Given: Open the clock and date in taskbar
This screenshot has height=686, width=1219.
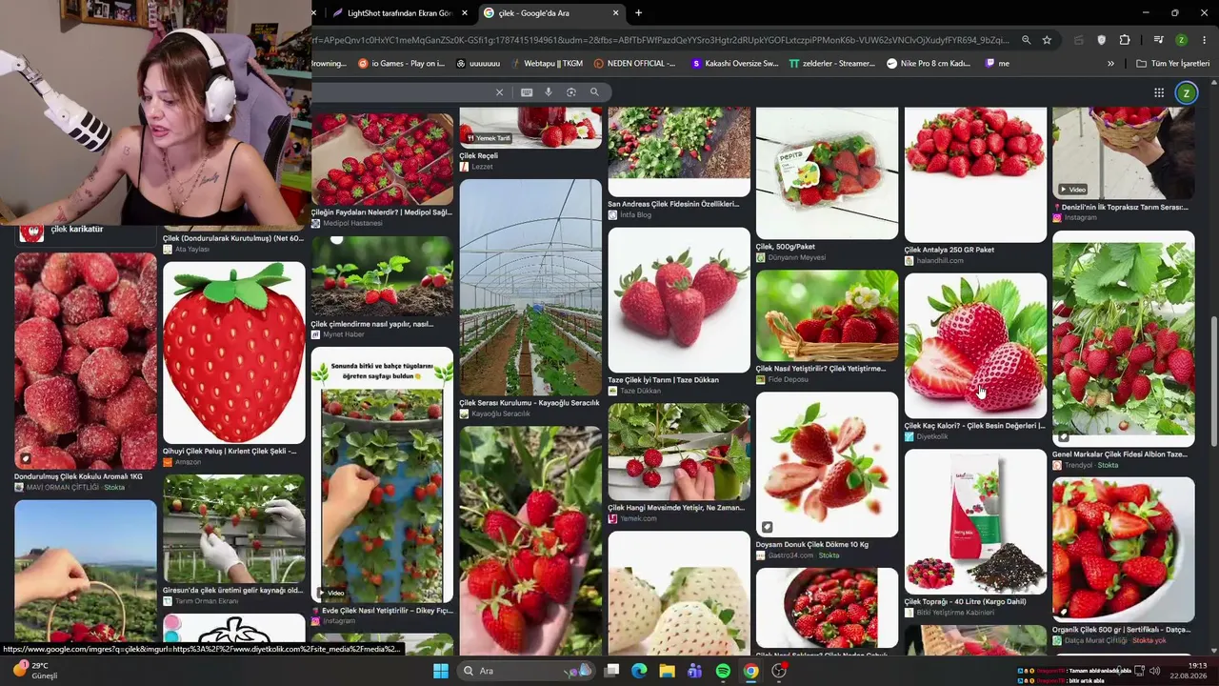Looking at the screenshot, I should [x=1189, y=671].
